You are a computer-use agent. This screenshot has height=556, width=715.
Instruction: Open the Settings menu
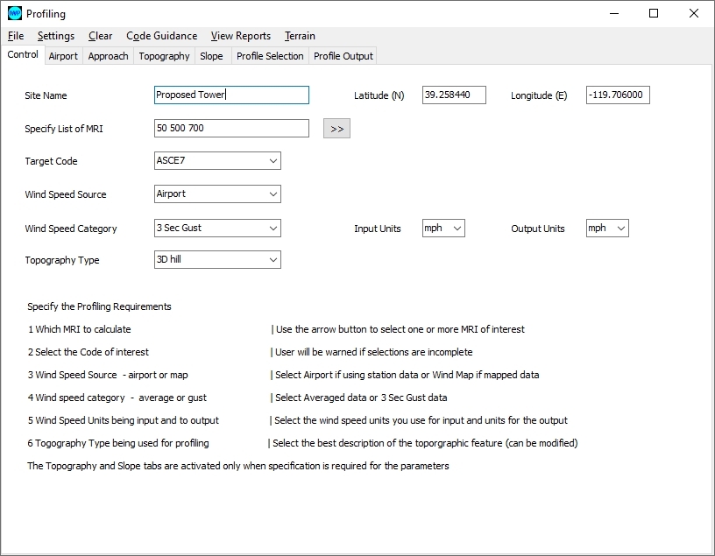[x=56, y=36]
